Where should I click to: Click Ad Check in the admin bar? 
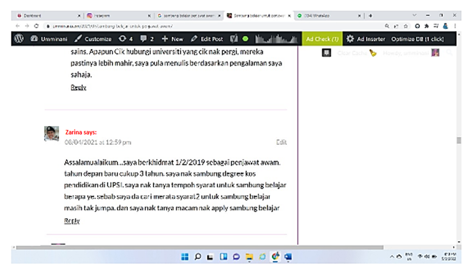point(322,39)
